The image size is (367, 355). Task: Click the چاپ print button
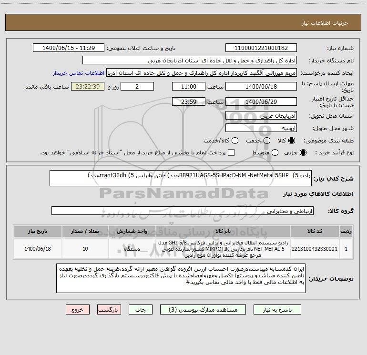pyautogui.click(x=141, y=310)
